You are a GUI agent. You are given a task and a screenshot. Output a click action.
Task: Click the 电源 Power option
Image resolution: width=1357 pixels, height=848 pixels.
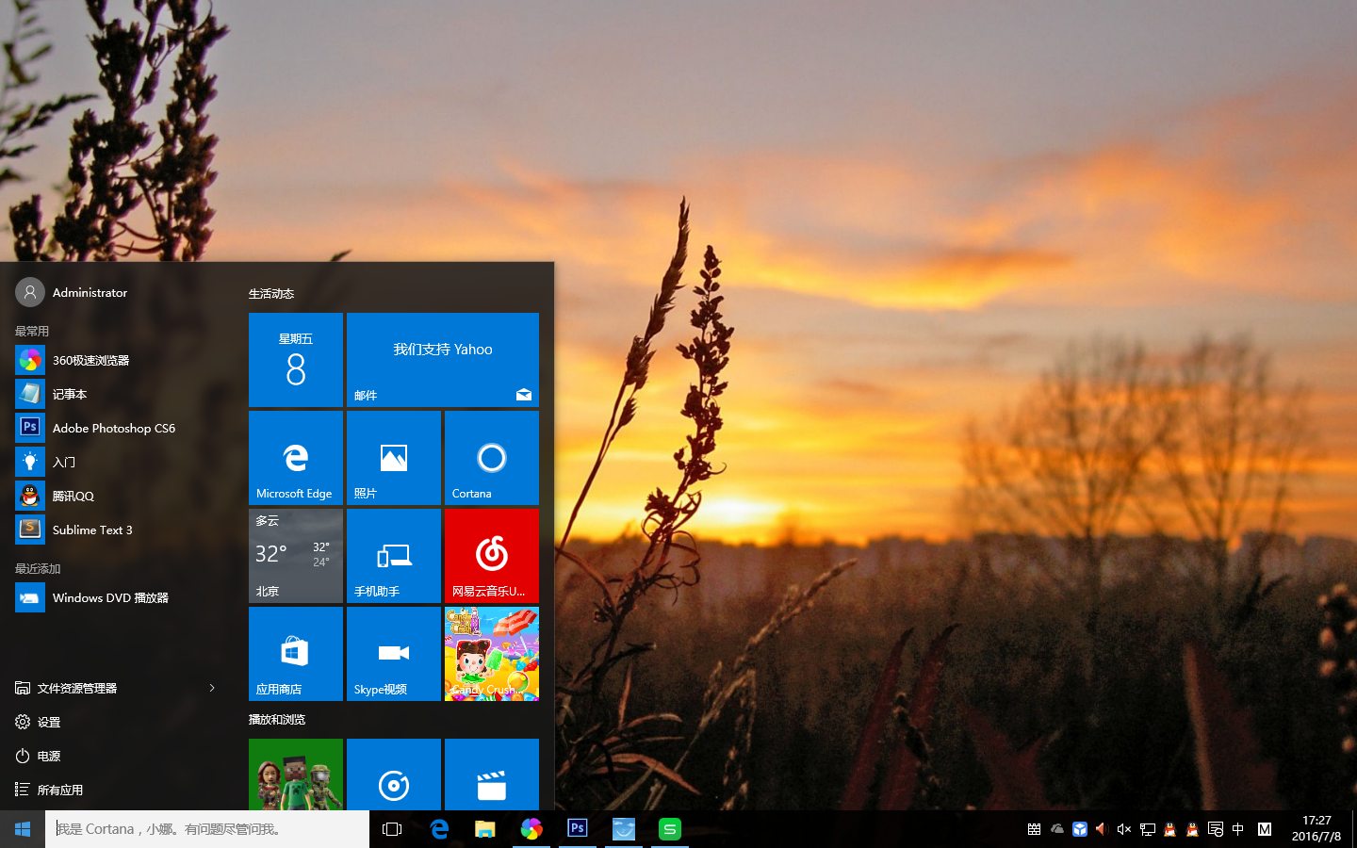pyautogui.click(x=46, y=756)
